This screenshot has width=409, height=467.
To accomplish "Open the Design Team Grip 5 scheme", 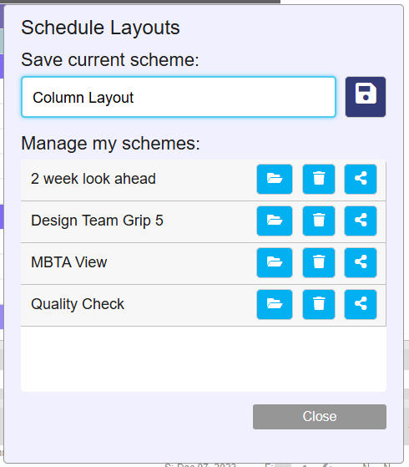I will pyautogui.click(x=275, y=221).
